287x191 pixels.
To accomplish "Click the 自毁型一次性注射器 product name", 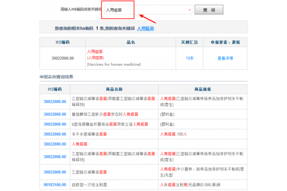I will [90, 184].
